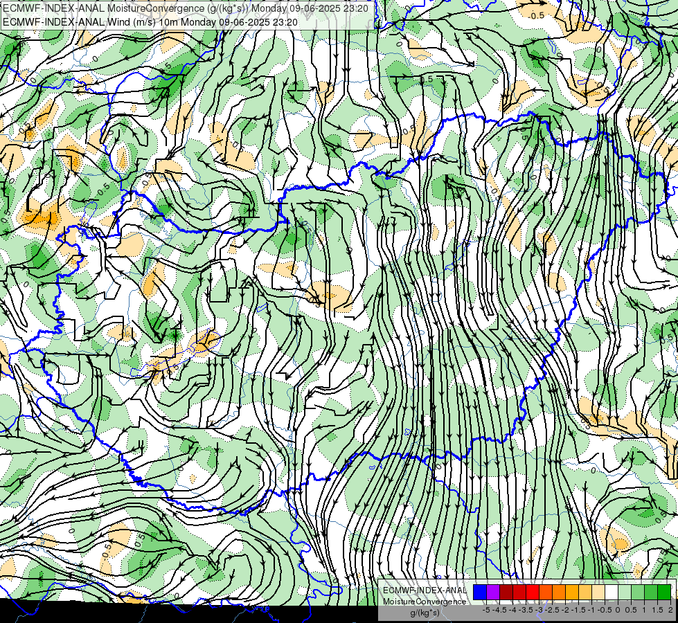Select the red-orange swatch between -3 and -2.5

(x=546, y=593)
